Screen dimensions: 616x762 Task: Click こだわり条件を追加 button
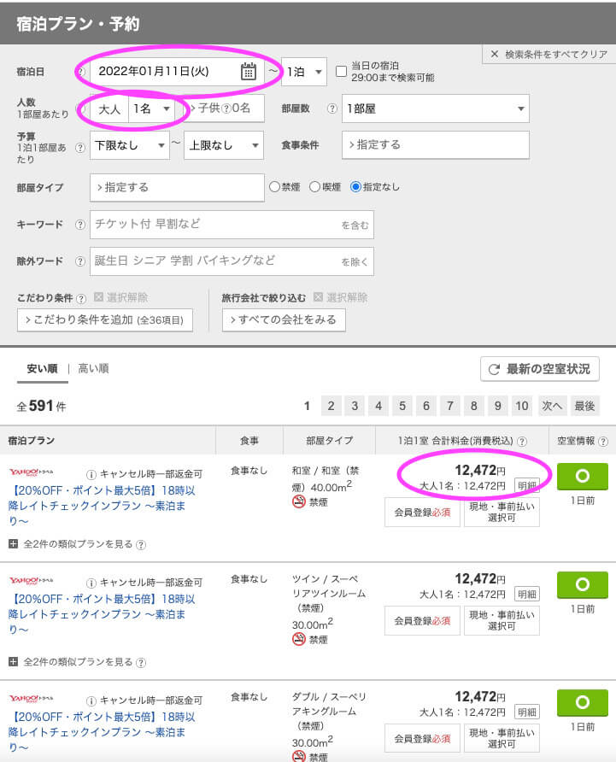click(105, 320)
